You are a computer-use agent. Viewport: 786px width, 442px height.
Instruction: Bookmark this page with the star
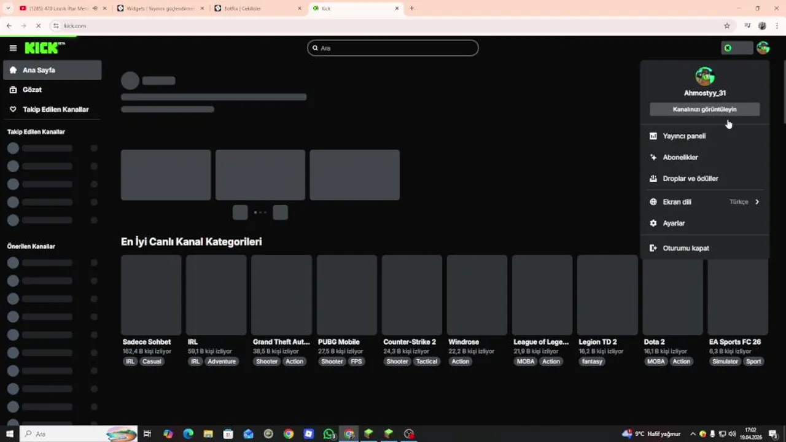click(727, 26)
